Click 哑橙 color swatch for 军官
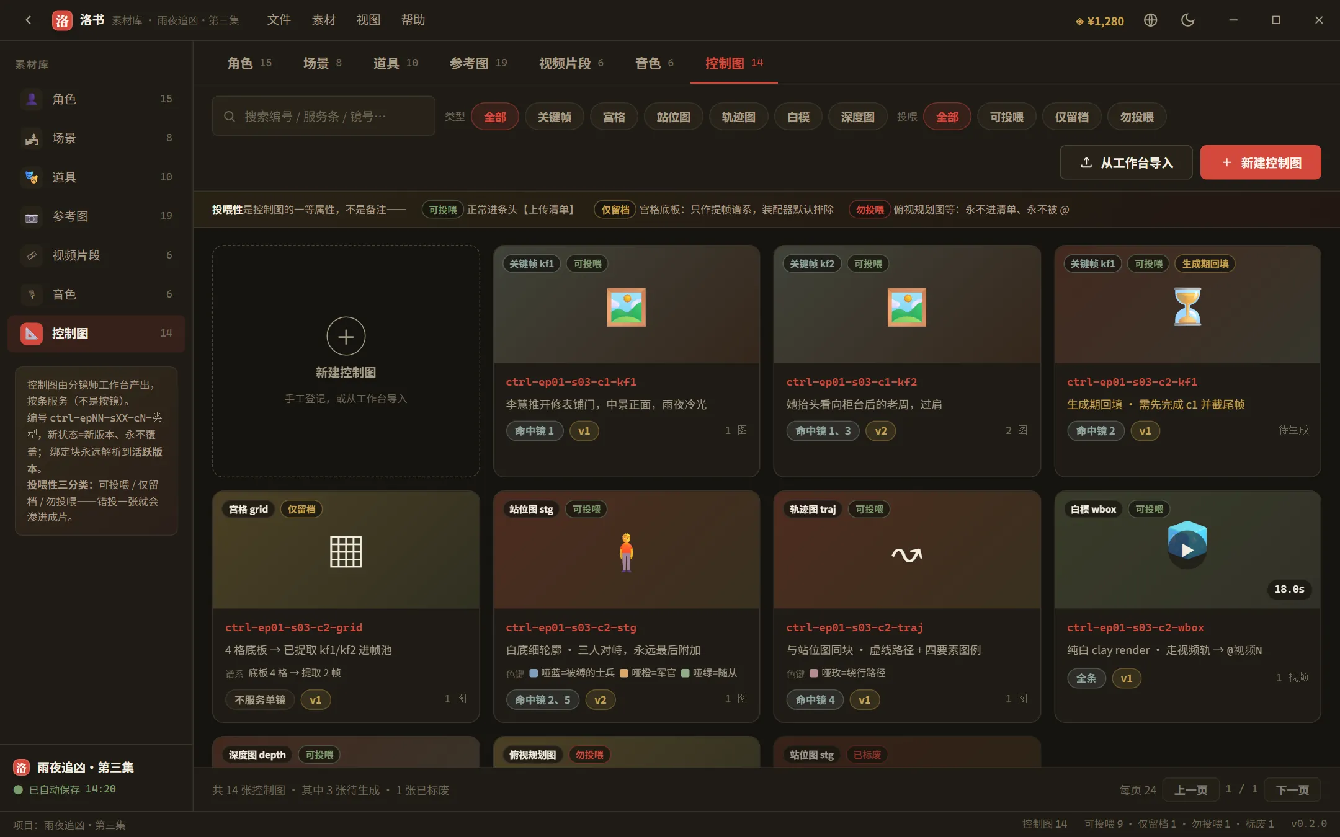Image resolution: width=1340 pixels, height=837 pixels. pos(623,673)
